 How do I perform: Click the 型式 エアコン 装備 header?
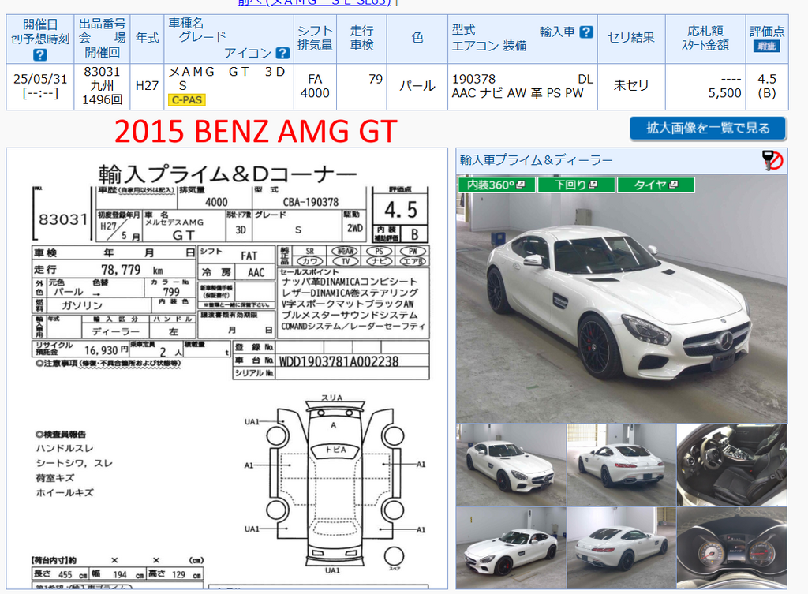tap(522, 38)
